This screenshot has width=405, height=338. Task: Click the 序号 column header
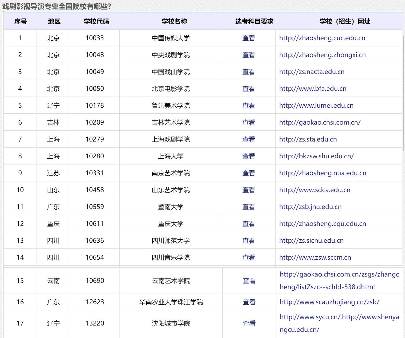20,21
